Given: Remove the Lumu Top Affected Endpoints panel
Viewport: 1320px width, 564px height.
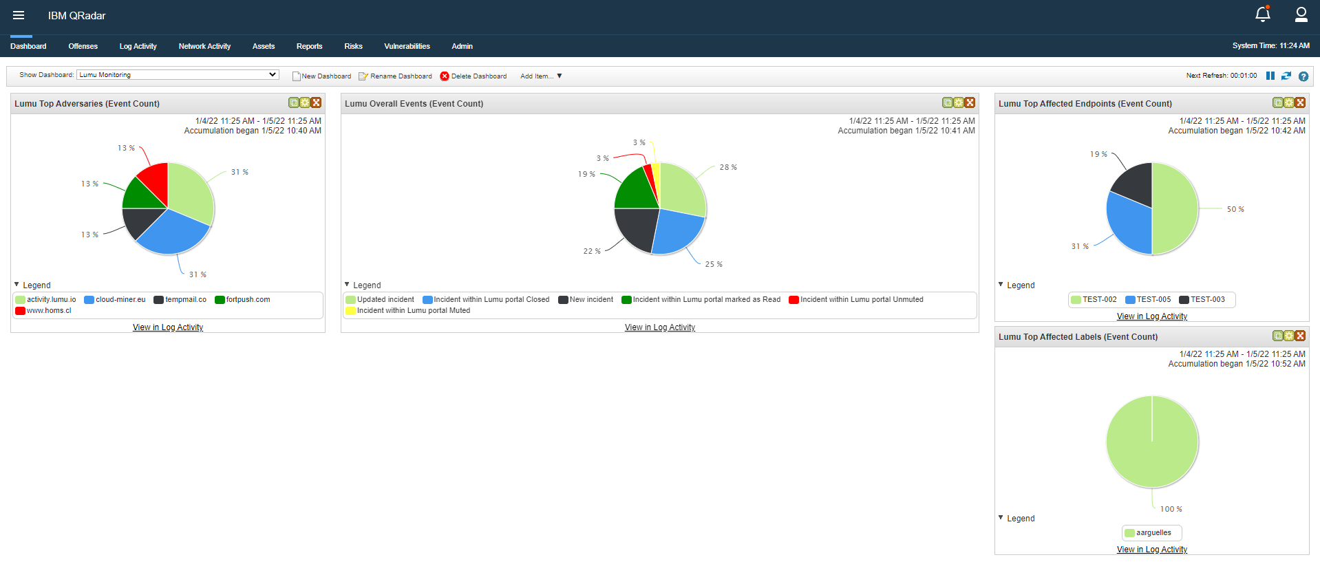Looking at the screenshot, I should 1300,102.
